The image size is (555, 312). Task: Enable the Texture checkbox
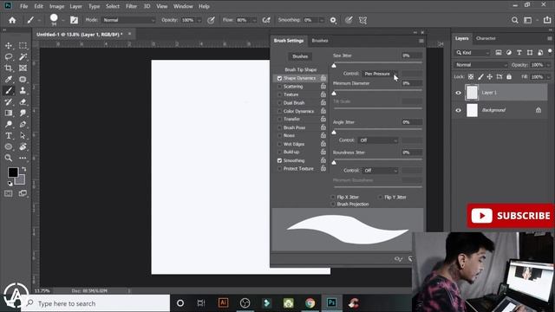pyautogui.click(x=279, y=94)
